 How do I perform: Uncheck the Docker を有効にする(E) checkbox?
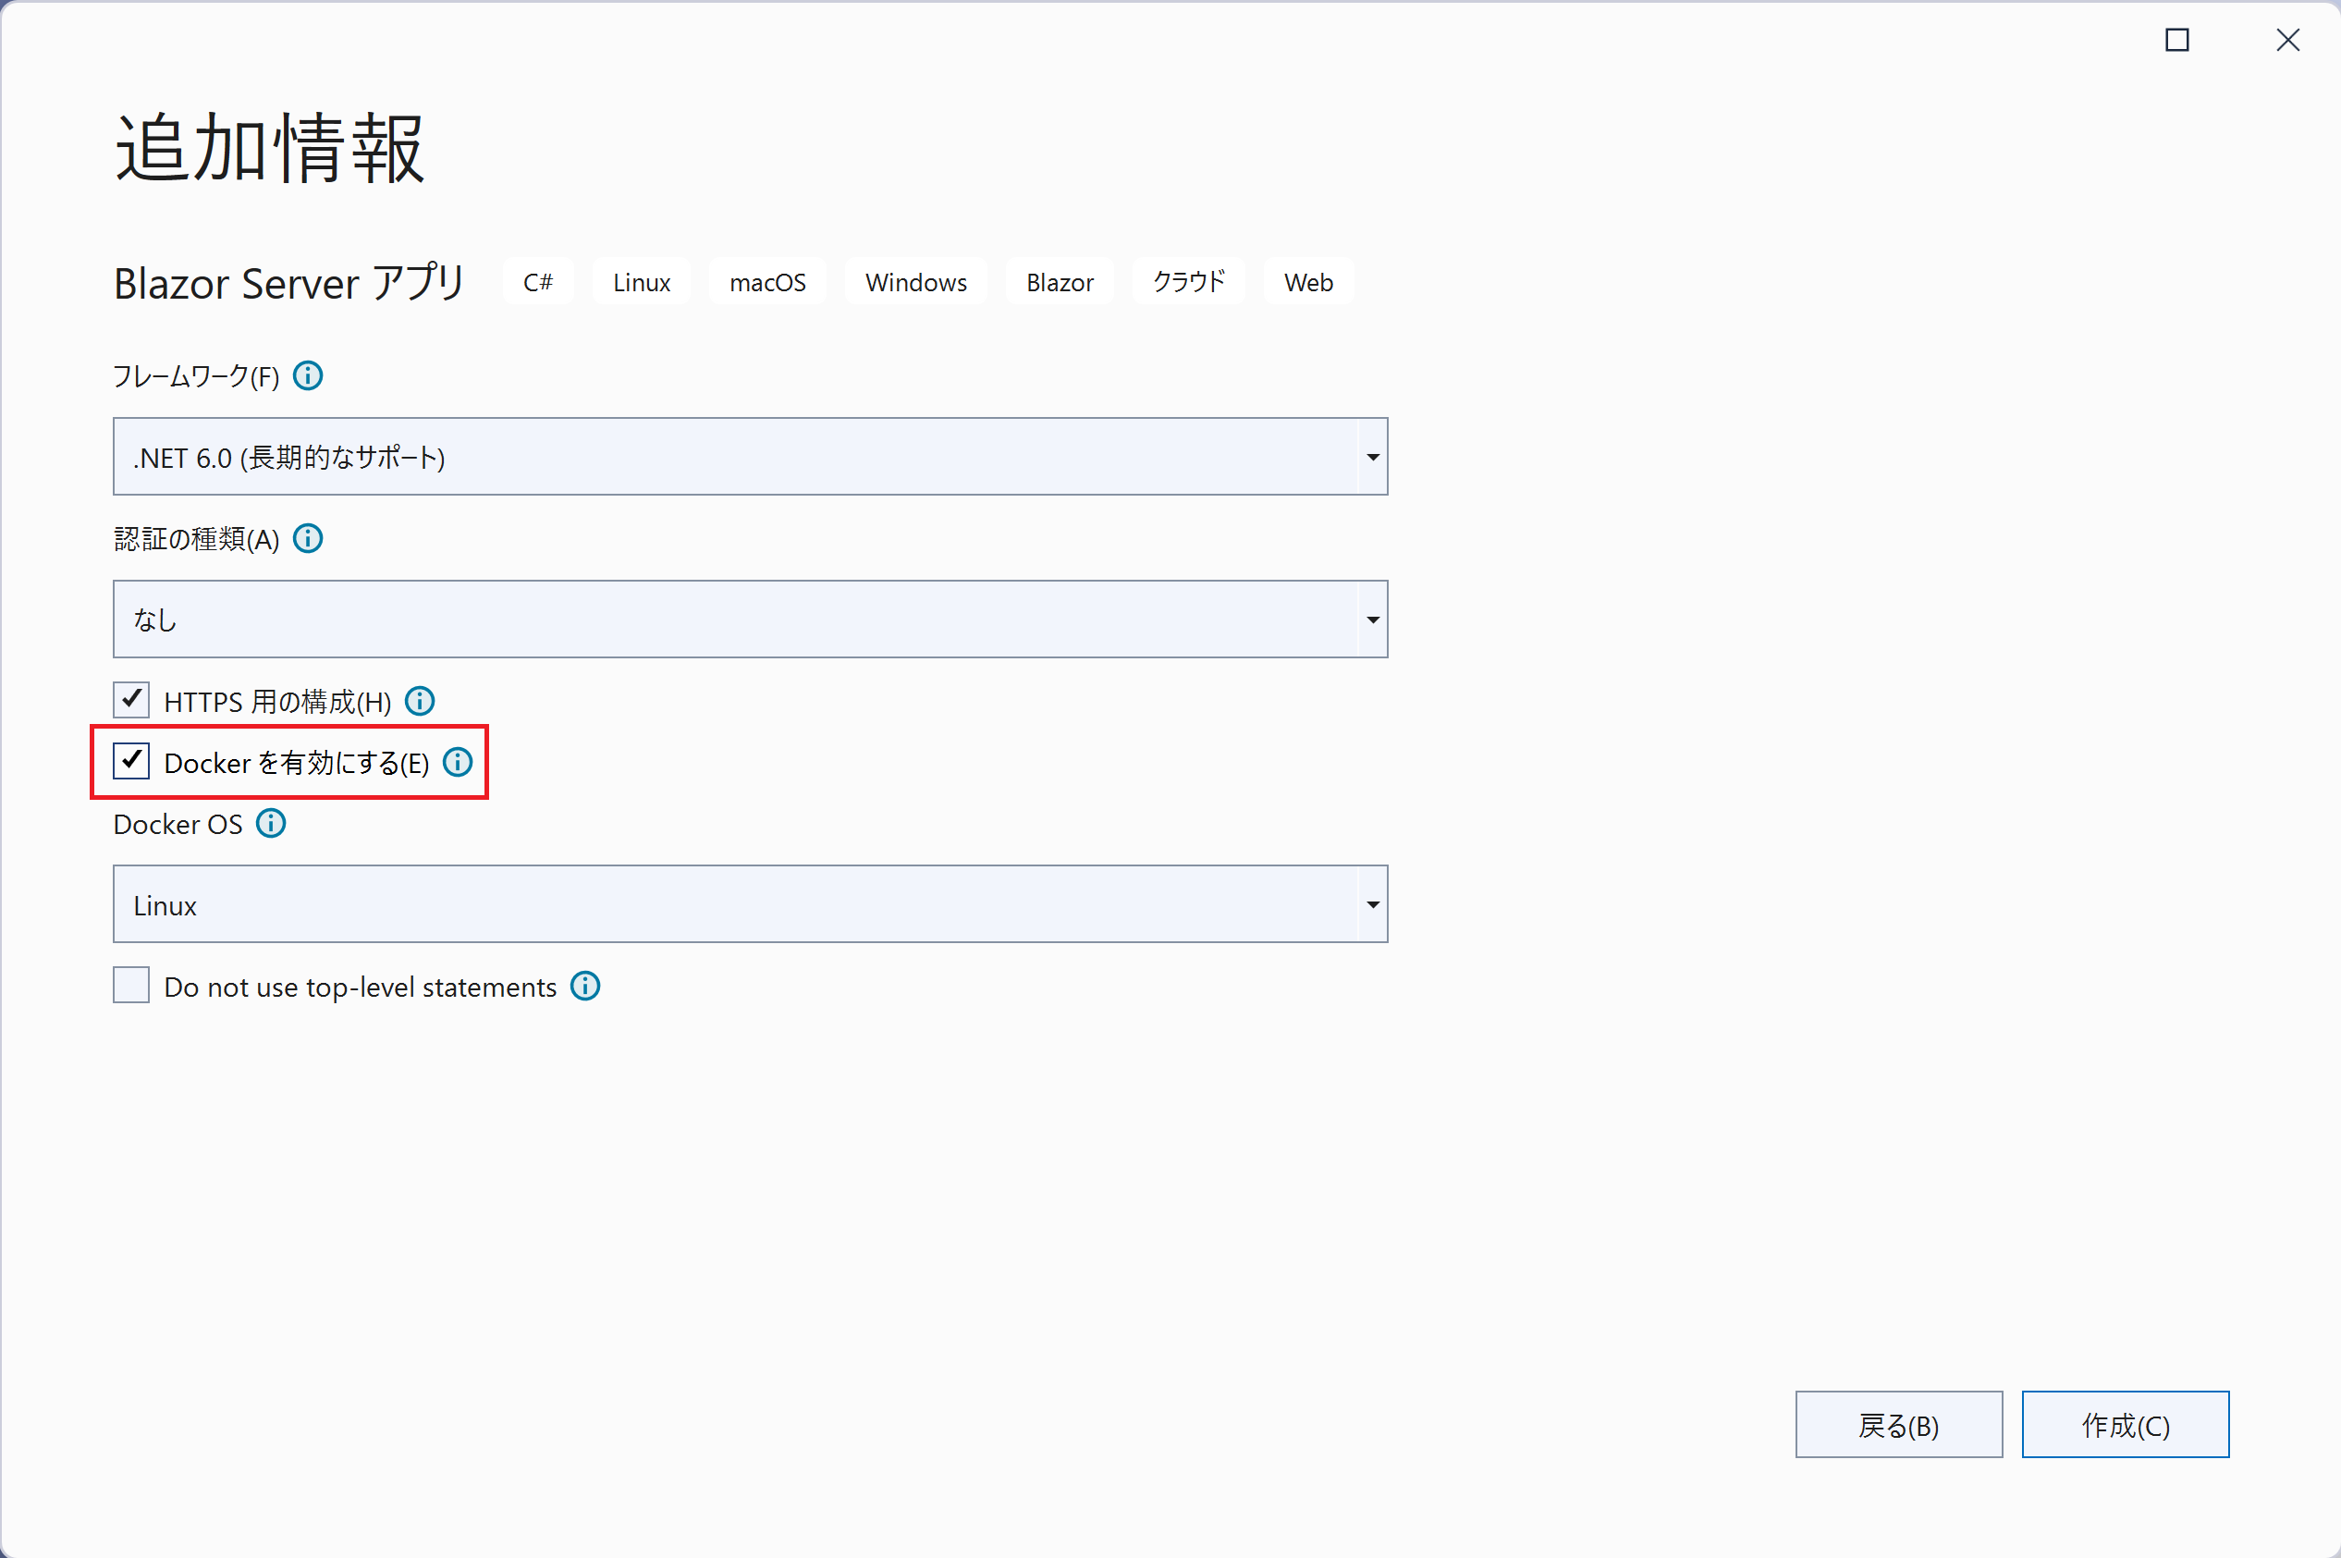[131, 761]
